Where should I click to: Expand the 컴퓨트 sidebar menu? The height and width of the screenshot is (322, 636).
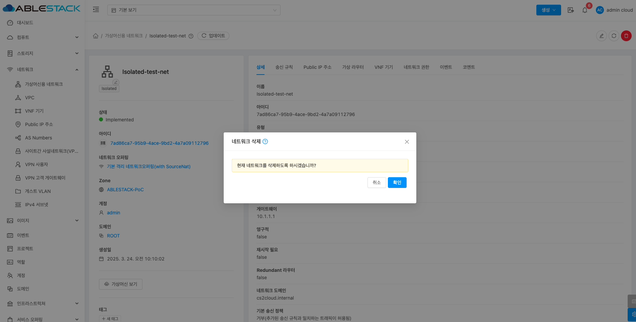pyautogui.click(x=43, y=37)
